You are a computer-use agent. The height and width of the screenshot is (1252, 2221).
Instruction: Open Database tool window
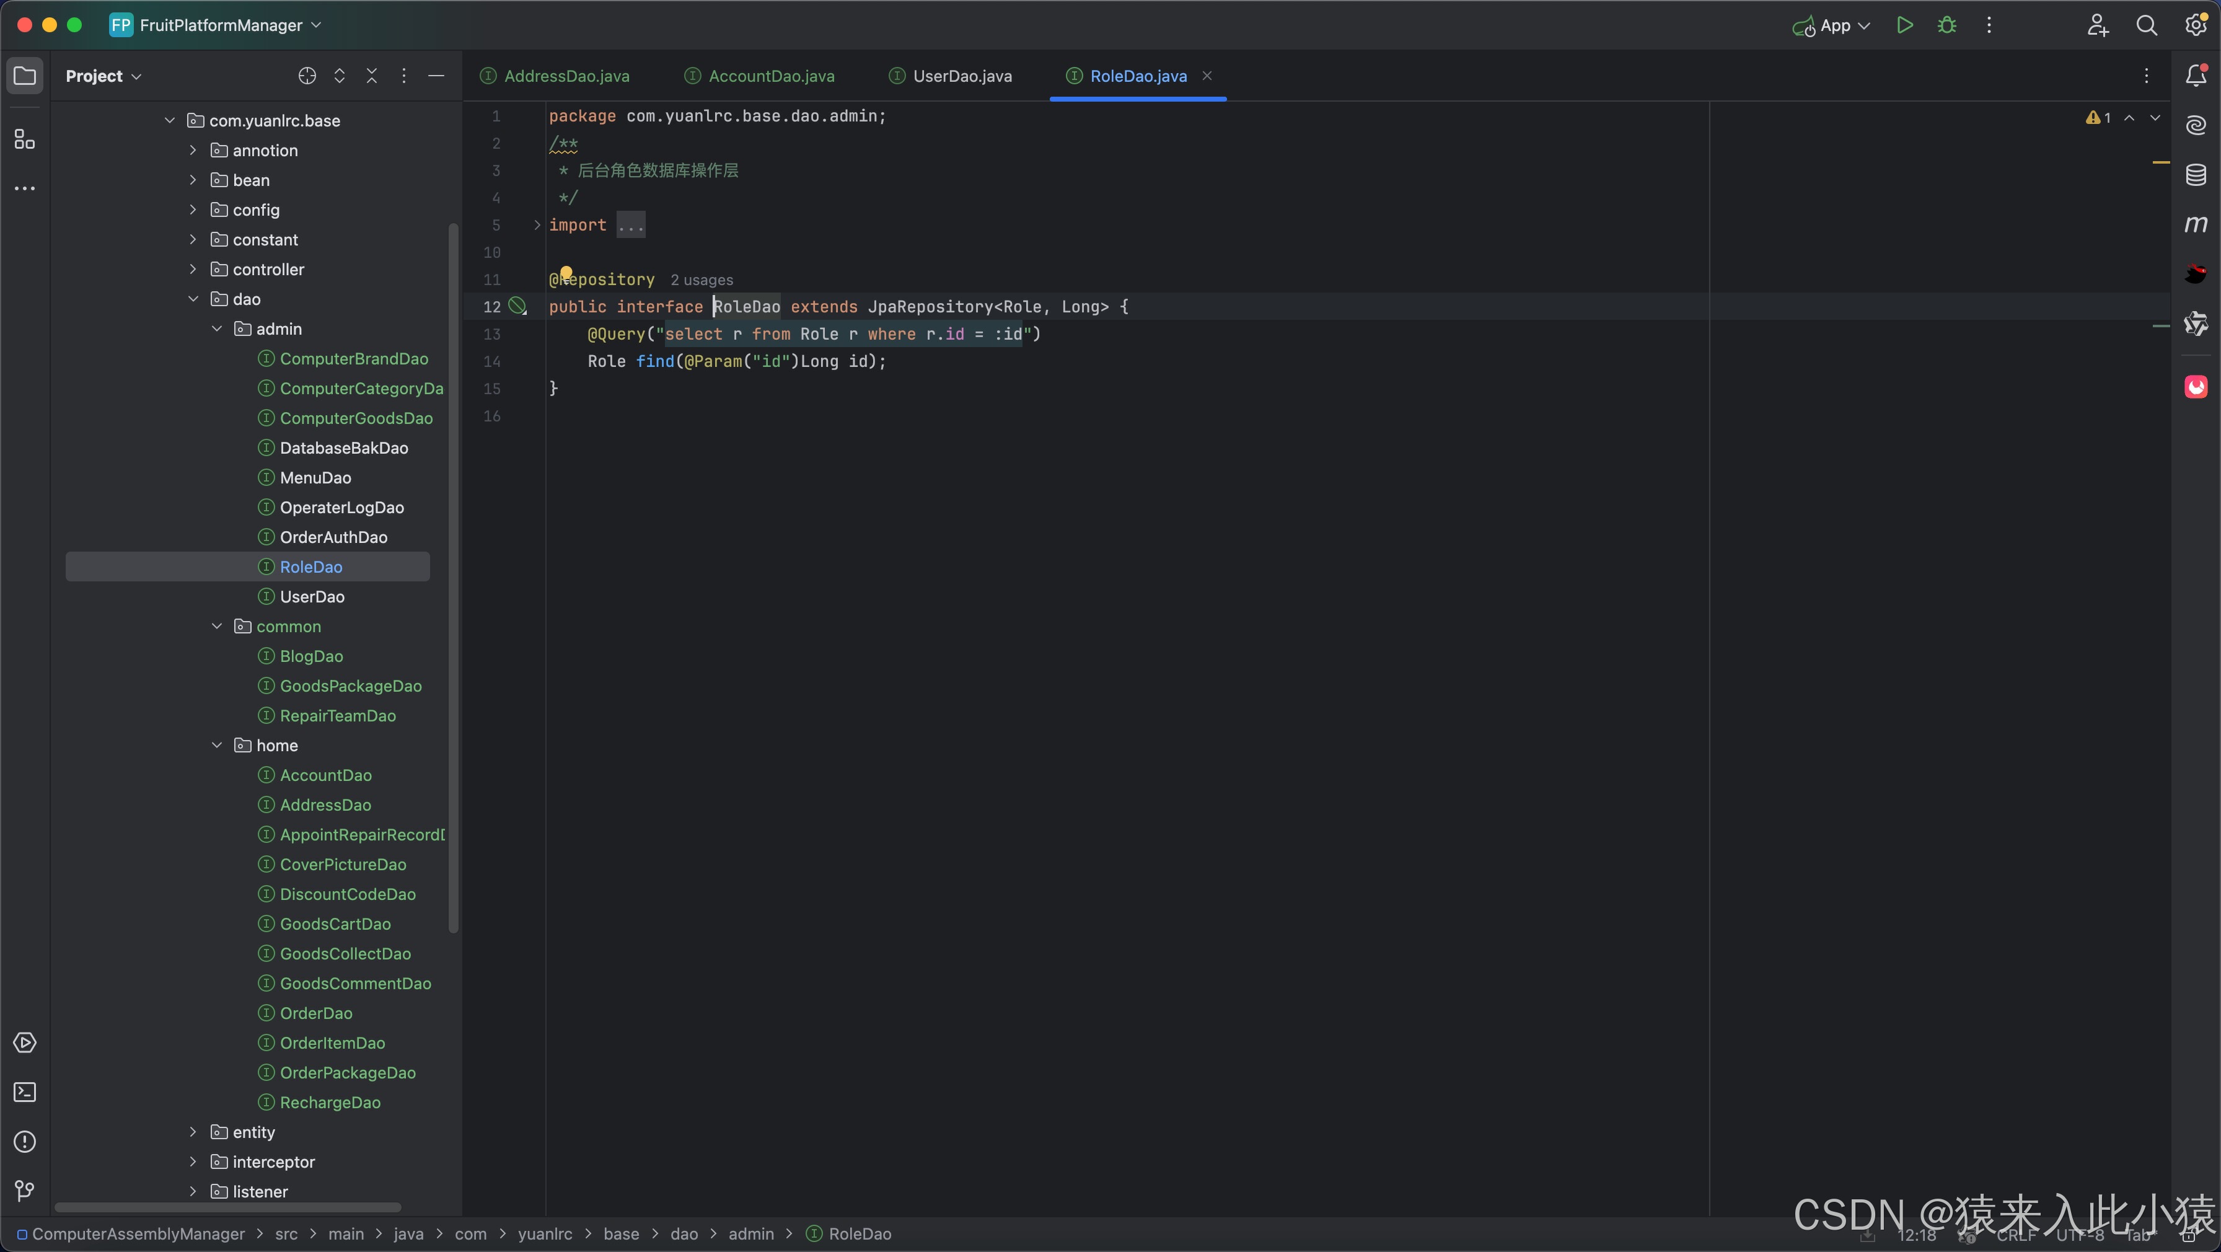pyautogui.click(x=2196, y=175)
